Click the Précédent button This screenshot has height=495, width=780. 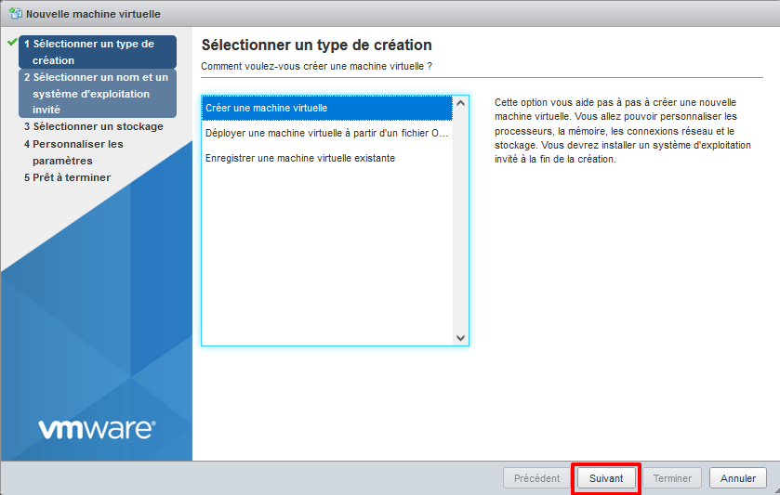click(536, 478)
